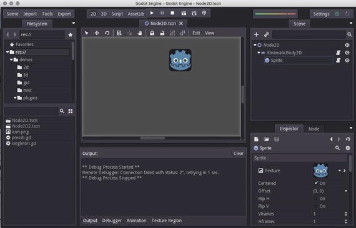Image resolution: width=356 pixels, height=228 pixels.
Task: Collapse the demos folder
Action: point(11,60)
